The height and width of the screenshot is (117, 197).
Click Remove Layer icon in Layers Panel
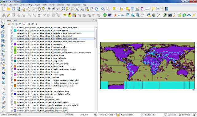[x=36, y=24]
